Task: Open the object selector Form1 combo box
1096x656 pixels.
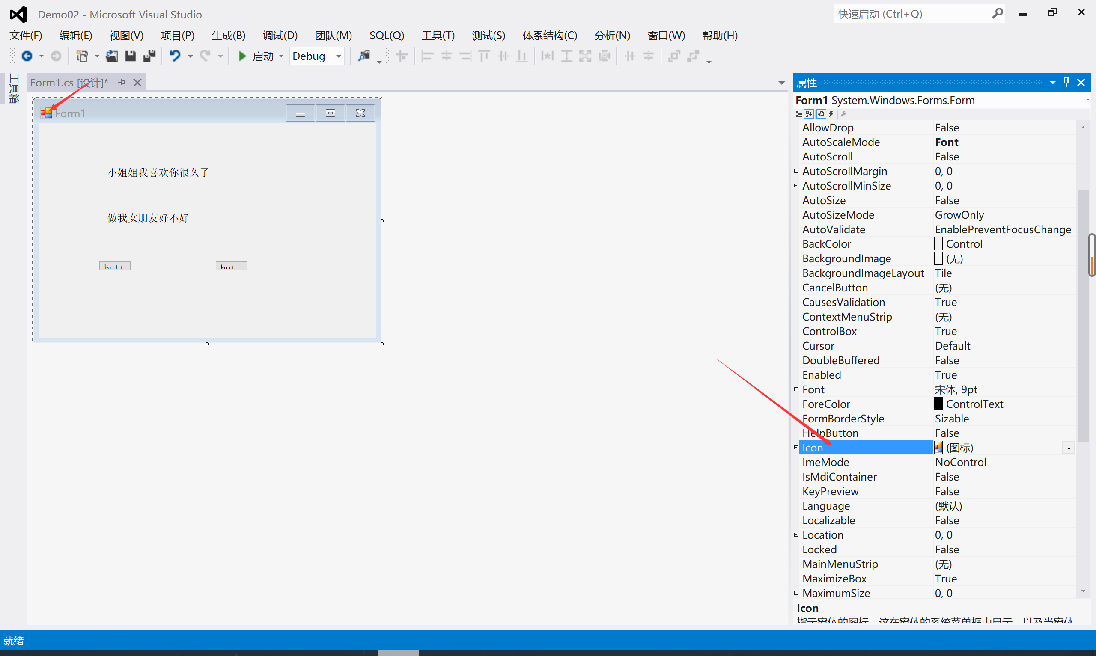Action: click(x=941, y=100)
